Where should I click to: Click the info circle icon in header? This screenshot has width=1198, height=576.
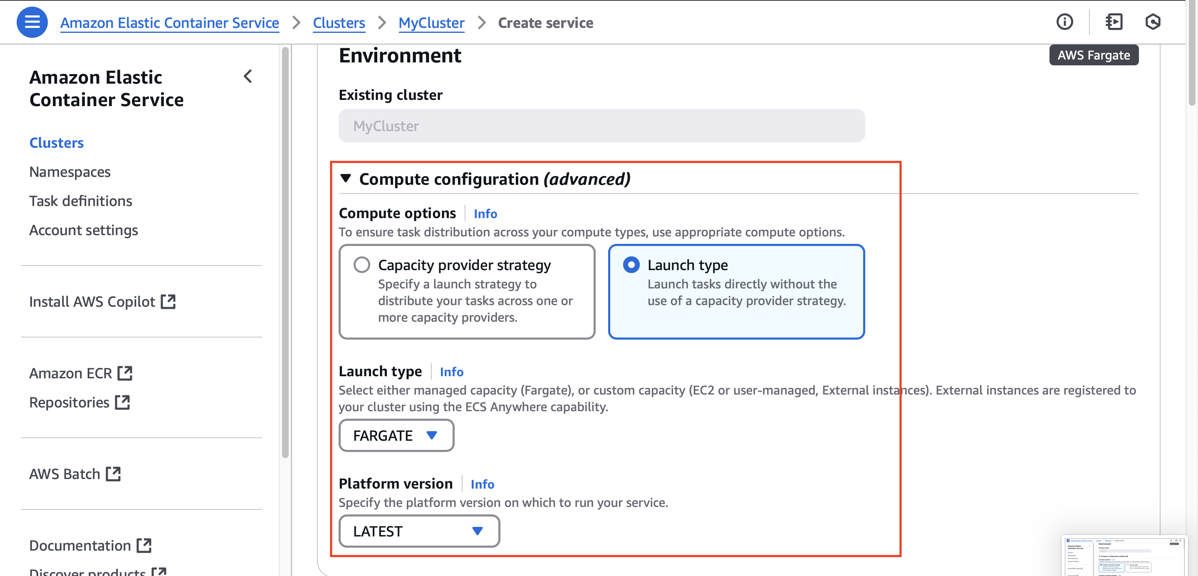[x=1064, y=22]
